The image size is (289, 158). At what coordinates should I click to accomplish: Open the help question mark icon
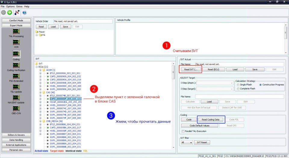coord(24,13)
